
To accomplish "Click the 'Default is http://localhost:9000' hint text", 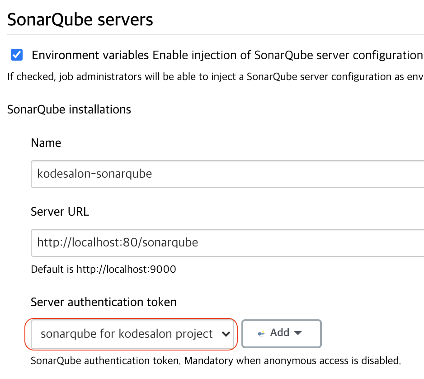I will 103,269.
